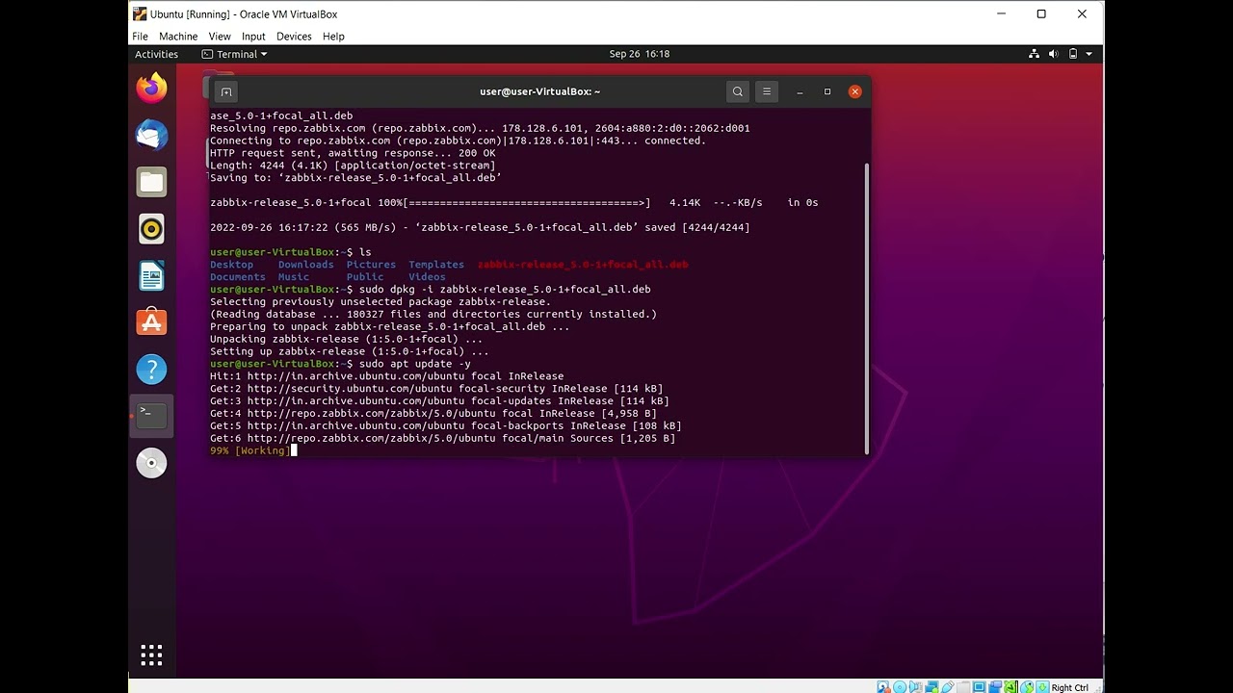
Task: Open the Help icon in the dock
Action: [151, 370]
